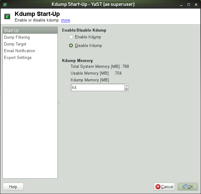Image resolution: width=201 pixels, height=194 pixels.
Task: Click the Kdump Memory input field
Action: click(97, 87)
